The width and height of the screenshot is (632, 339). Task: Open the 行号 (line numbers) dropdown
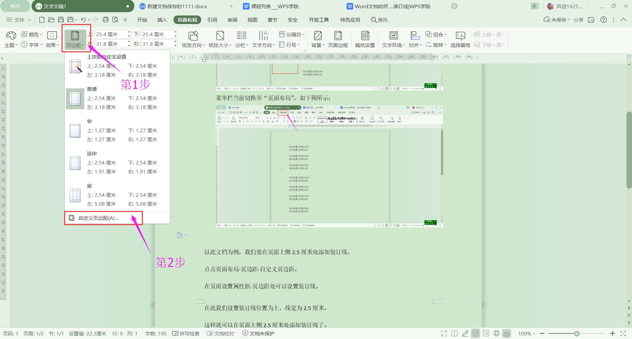[291, 44]
